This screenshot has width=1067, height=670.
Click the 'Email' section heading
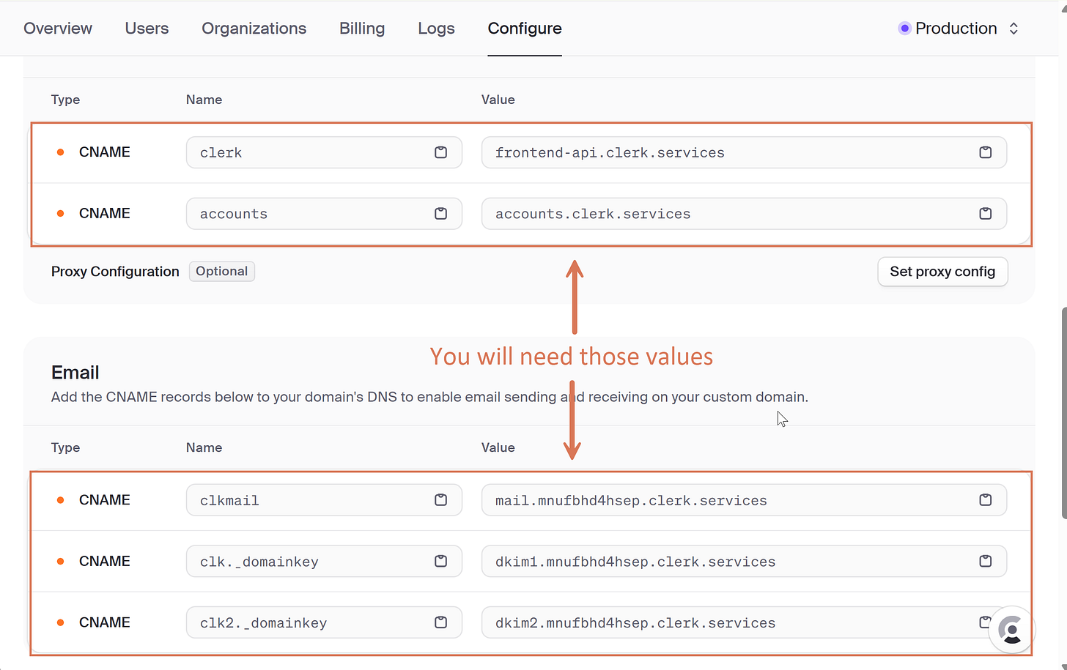75,373
